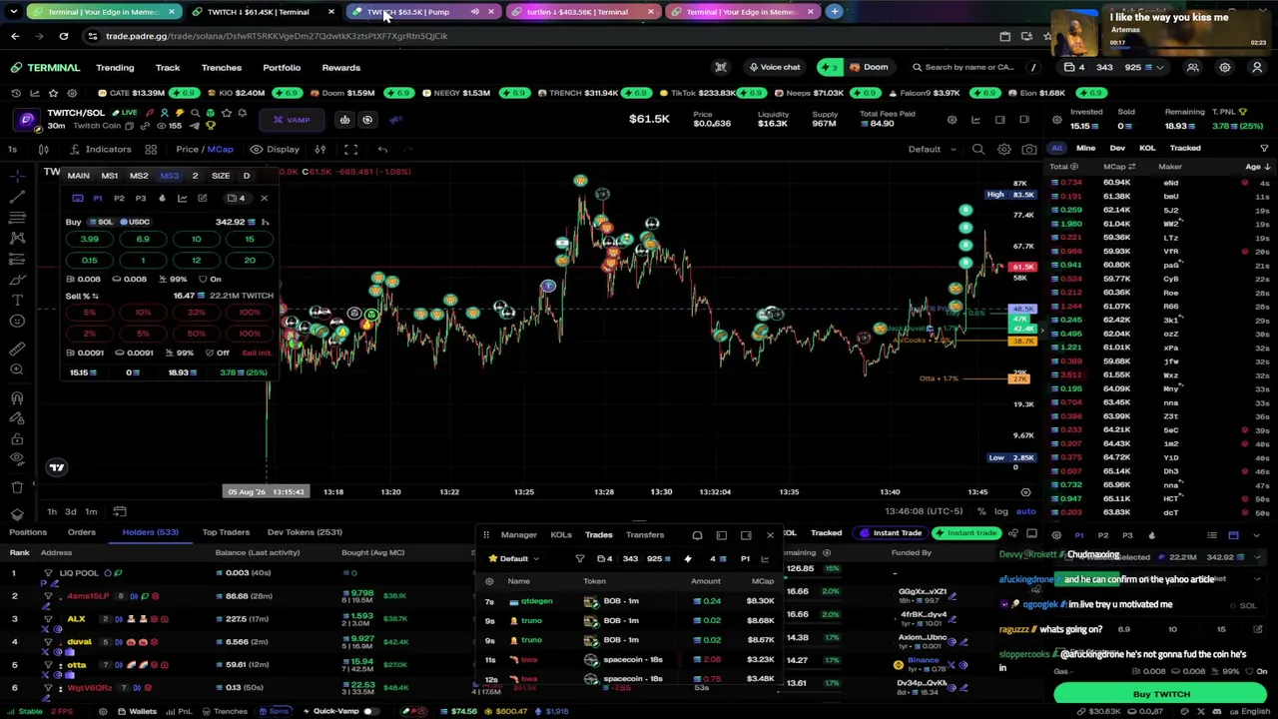Join Voice chat
This screenshot has width=1278, height=719.
774,67
